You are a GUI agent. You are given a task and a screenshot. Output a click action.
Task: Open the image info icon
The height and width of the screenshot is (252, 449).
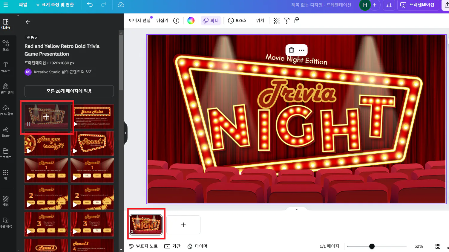click(x=176, y=21)
